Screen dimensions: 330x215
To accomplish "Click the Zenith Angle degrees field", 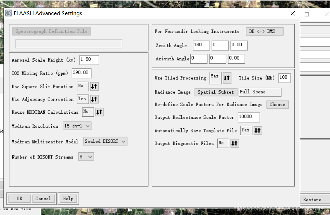I will 201,45.
